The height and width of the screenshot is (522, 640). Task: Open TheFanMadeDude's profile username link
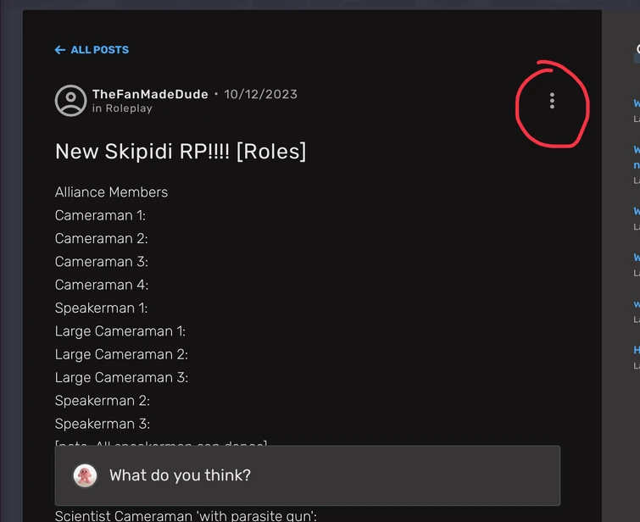pyautogui.click(x=150, y=94)
